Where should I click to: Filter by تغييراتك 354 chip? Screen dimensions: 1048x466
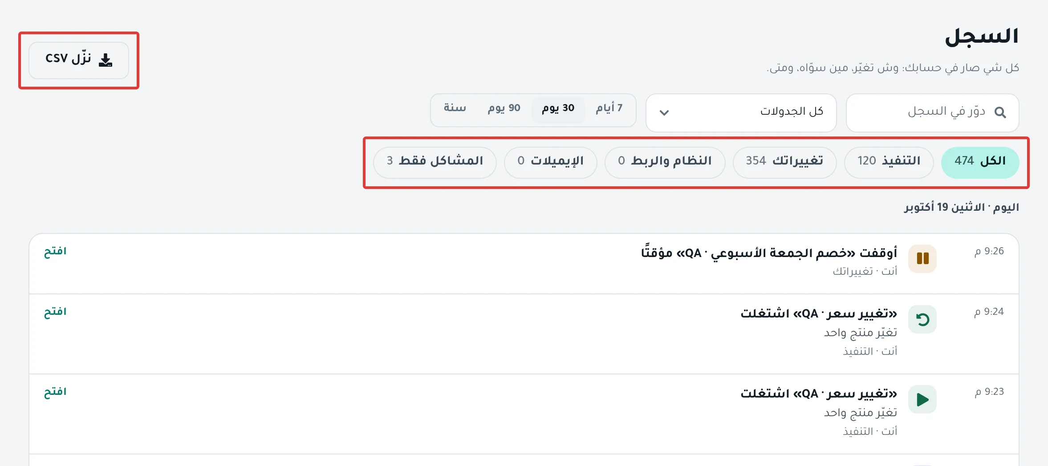click(784, 162)
